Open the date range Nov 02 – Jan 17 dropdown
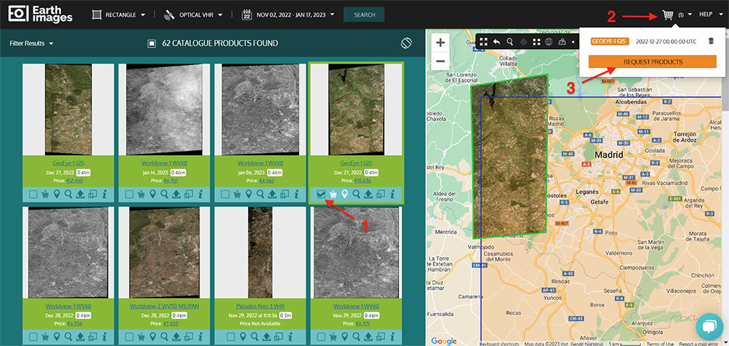The height and width of the screenshot is (346, 729). pyautogui.click(x=288, y=15)
